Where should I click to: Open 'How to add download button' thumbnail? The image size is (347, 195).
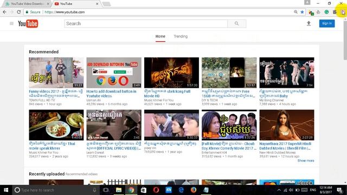[114, 73]
